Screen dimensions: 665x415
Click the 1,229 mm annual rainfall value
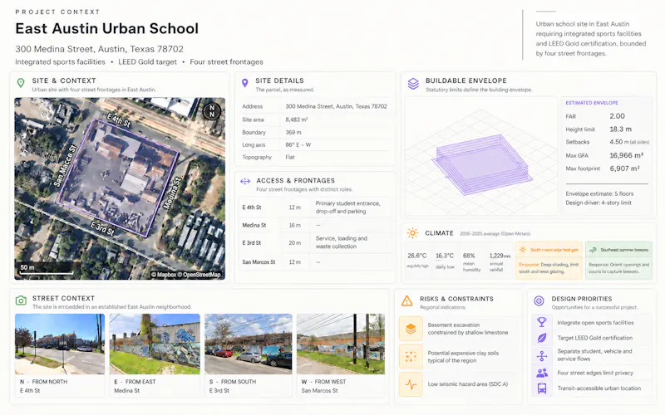[500, 256]
